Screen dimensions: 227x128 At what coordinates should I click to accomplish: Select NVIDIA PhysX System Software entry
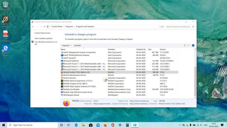click(x=119, y=86)
